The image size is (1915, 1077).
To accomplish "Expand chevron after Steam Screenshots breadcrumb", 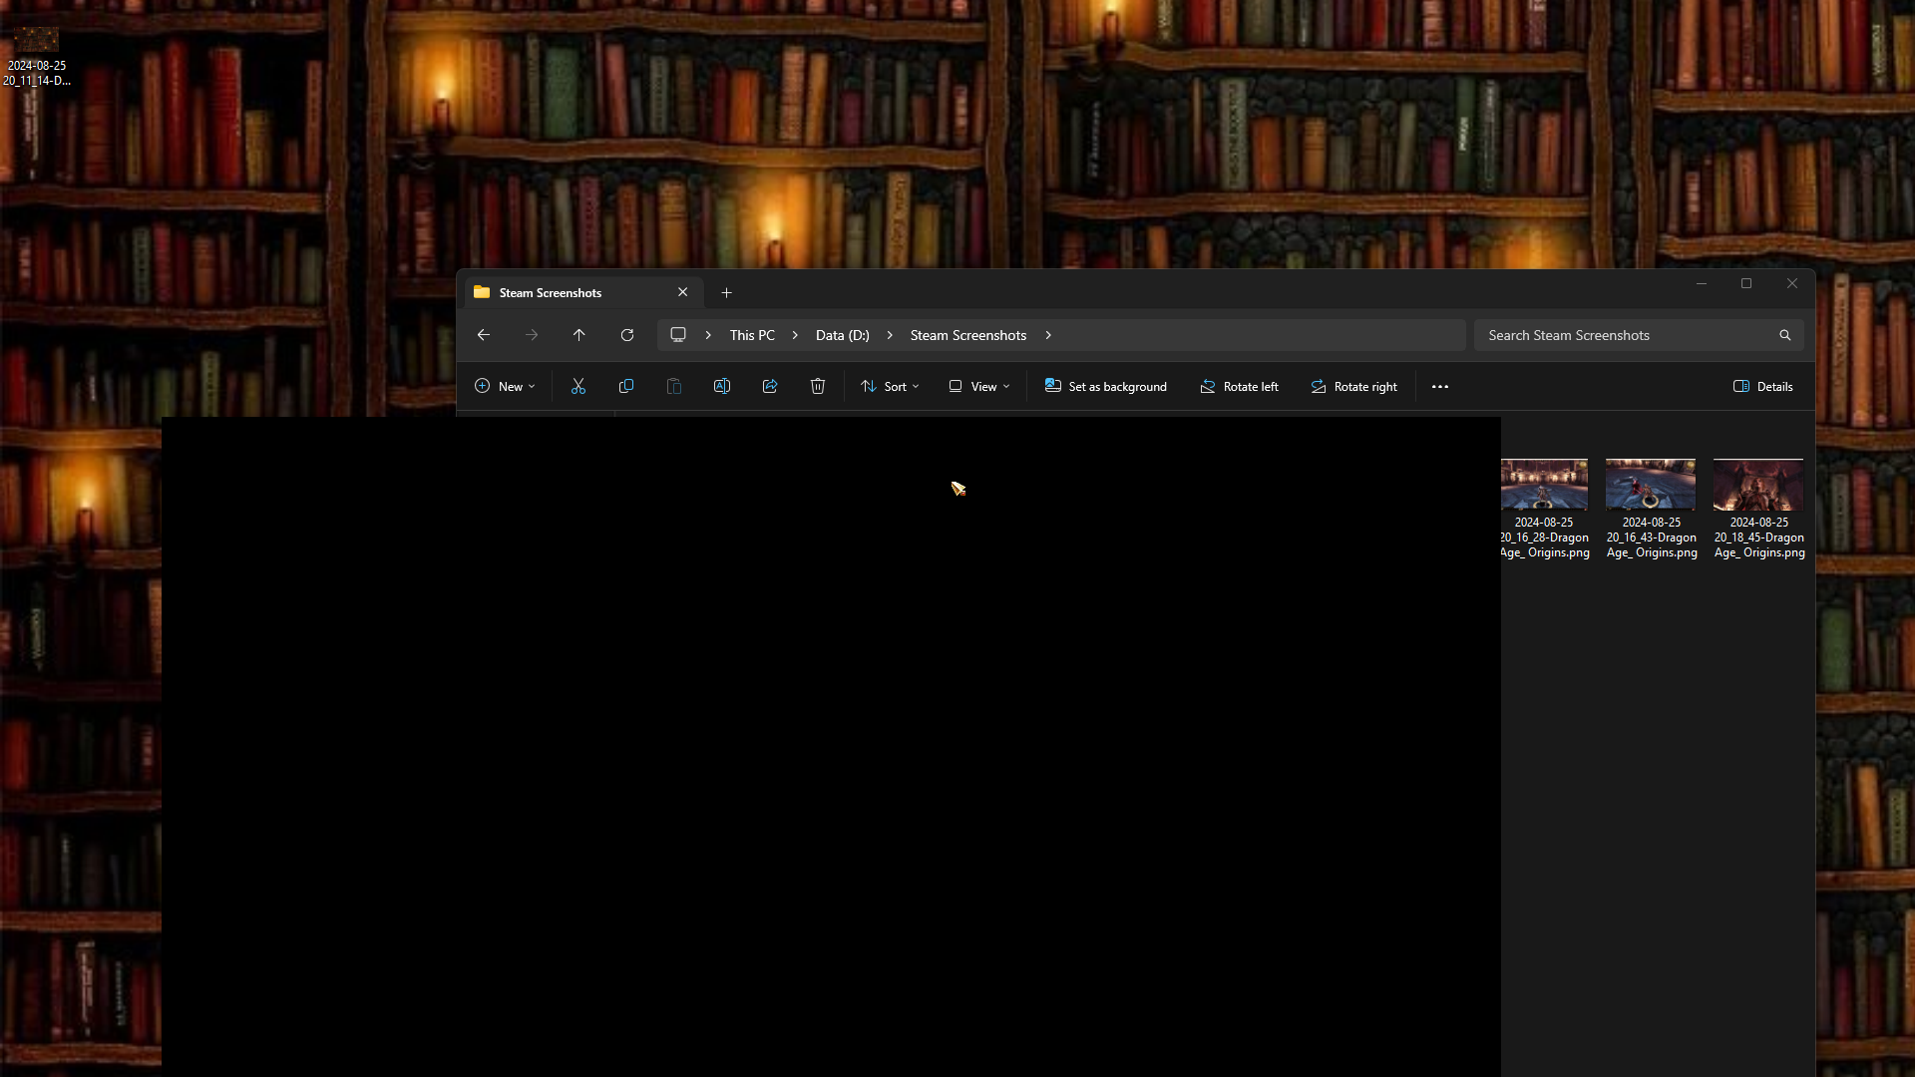I will point(1048,335).
